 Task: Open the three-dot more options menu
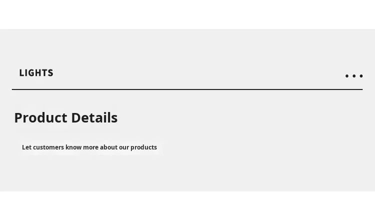click(x=354, y=76)
